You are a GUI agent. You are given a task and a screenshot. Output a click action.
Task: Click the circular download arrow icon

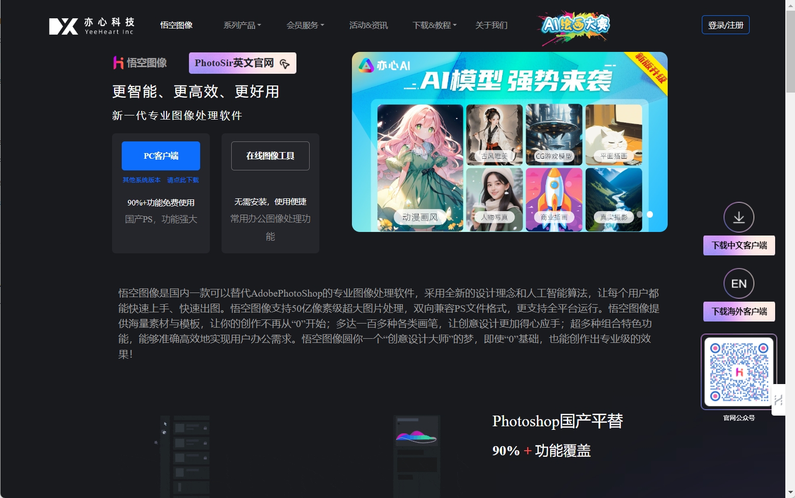coord(739,217)
